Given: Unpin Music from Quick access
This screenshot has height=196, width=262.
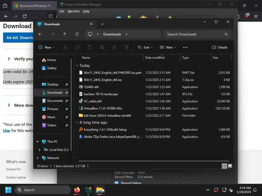Looking at the screenshot, I should click(67, 117).
